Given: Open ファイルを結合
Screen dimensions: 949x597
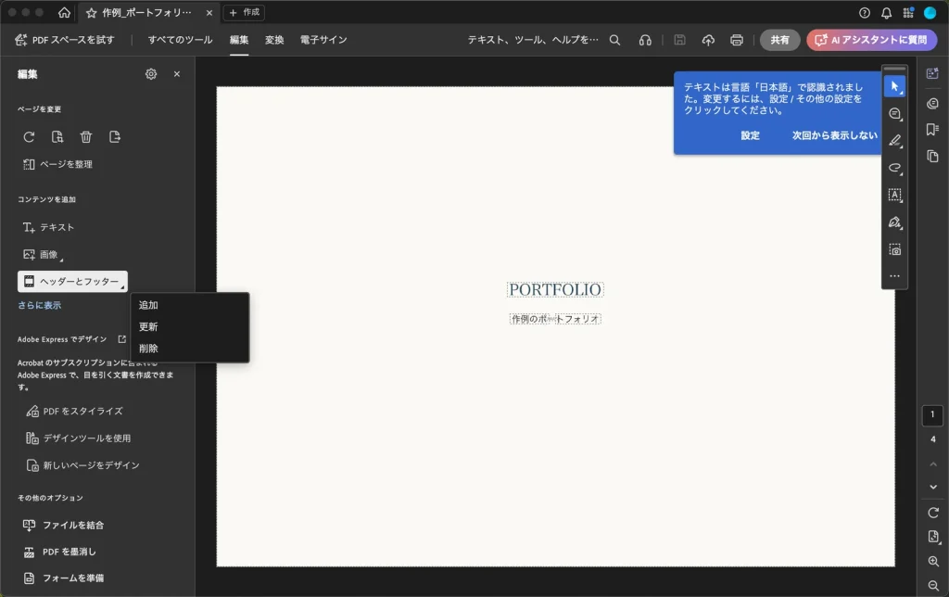Looking at the screenshot, I should click(x=64, y=525).
